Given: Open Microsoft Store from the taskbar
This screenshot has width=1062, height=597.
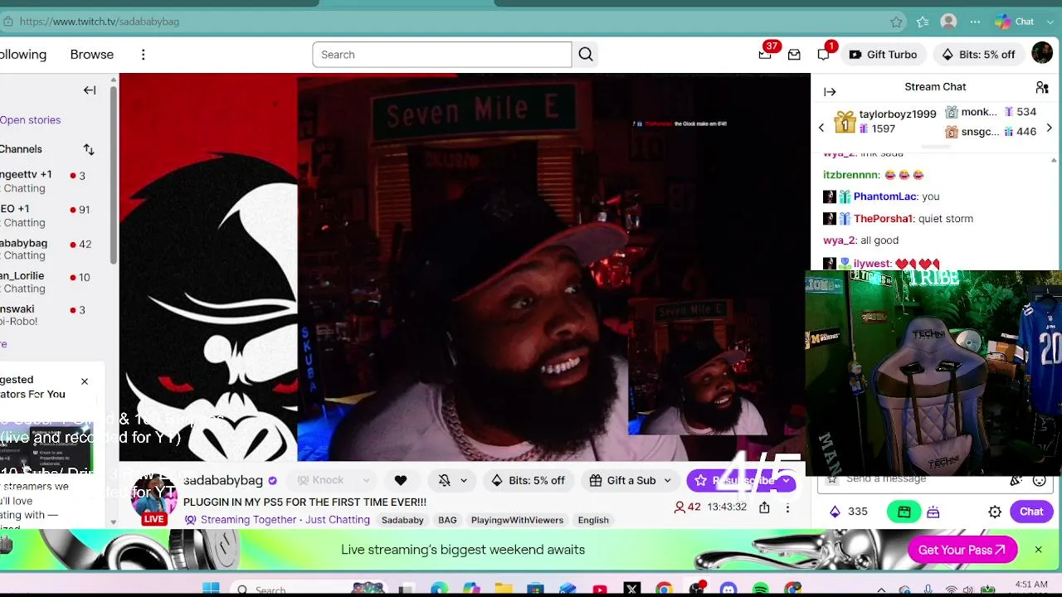Looking at the screenshot, I should (535, 590).
